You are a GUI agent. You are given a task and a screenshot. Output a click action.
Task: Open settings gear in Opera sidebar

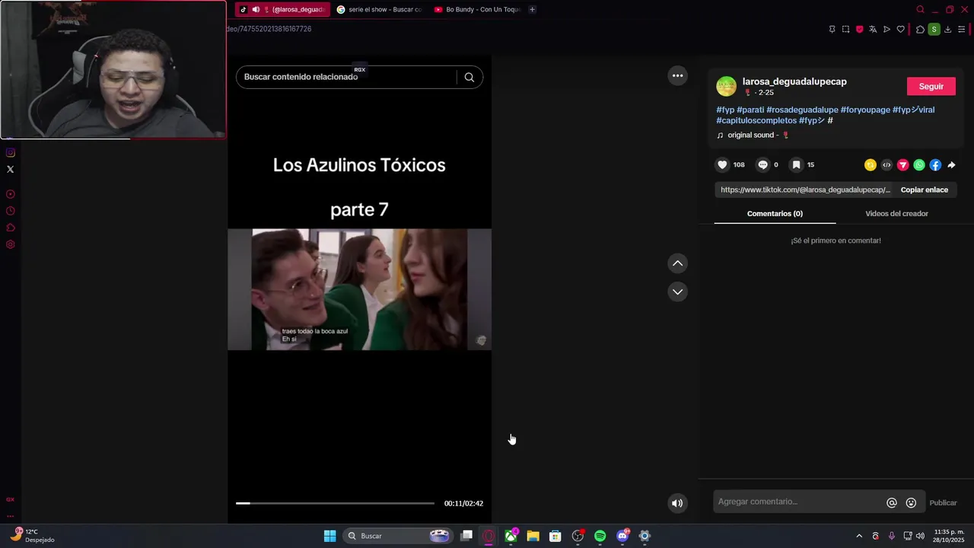[11, 244]
